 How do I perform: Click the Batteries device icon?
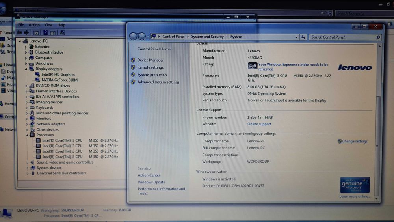[31, 47]
